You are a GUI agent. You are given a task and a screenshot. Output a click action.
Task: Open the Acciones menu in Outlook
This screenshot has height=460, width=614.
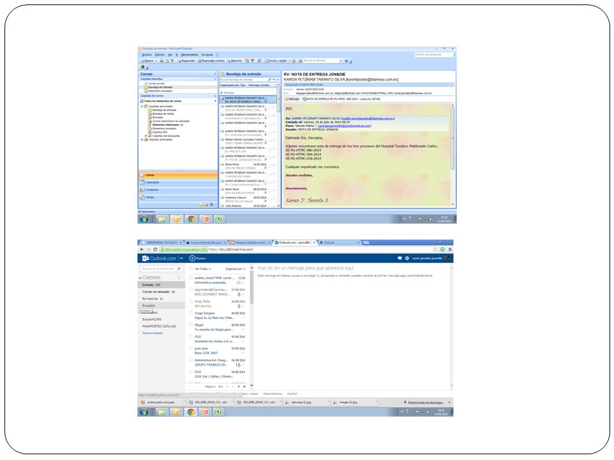click(207, 55)
